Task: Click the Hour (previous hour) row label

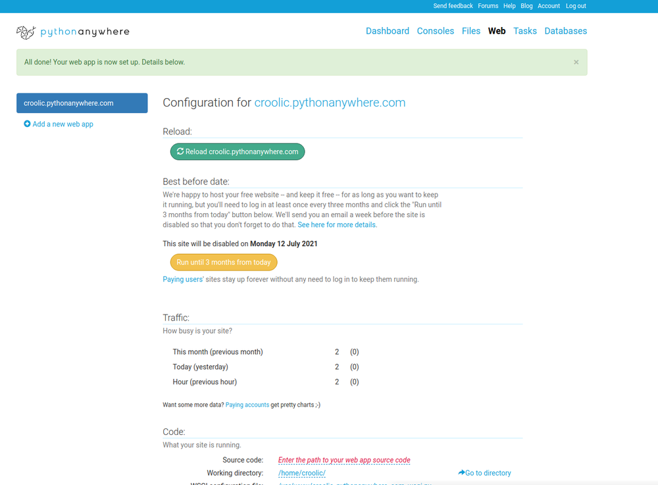Action: click(x=205, y=382)
